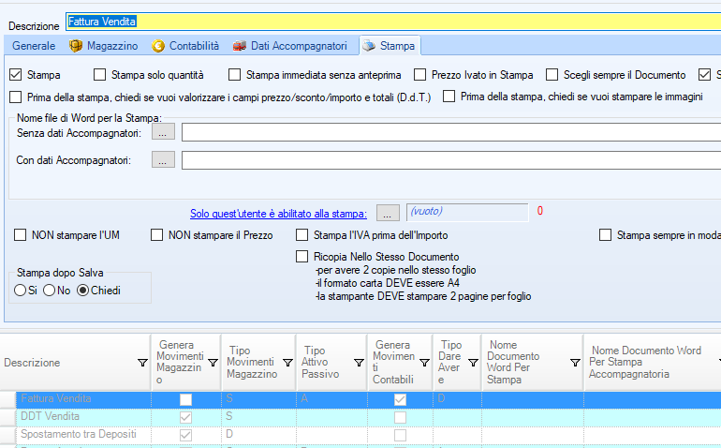The height and width of the screenshot is (448, 721).
Task: Enable Stampa solo quantità checkbox
Action: 100,75
